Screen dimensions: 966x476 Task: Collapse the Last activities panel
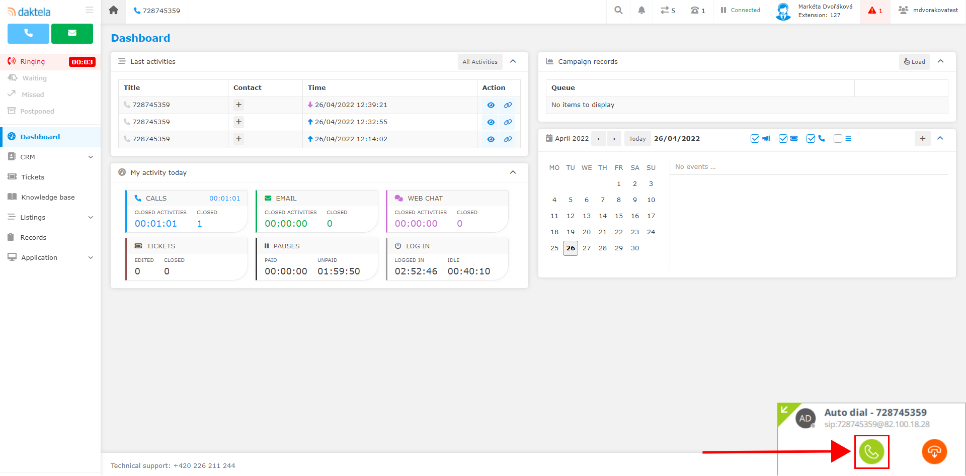tap(513, 61)
